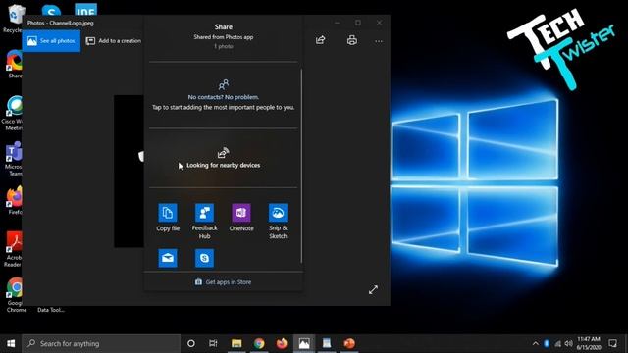Click the fullscreen expand arrow icon

pyautogui.click(x=373, y=290)
